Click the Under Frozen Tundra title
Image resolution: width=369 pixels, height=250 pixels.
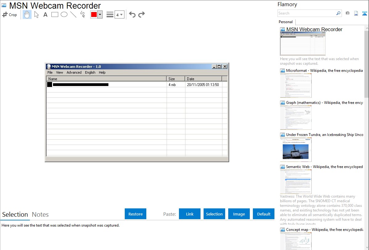pyautogui.click(x=325, y=134)
